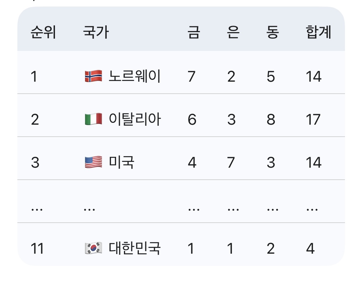Click the 합계 column header
The height and width of the screenshot is (288, 358).
[319, 32]
